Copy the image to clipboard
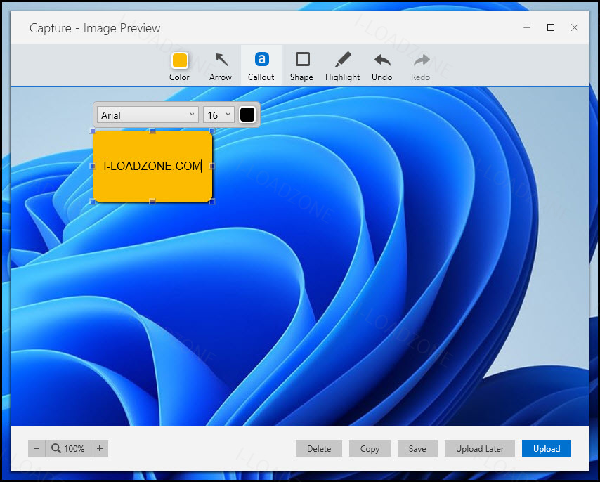Screen dimensions: 600x482 (x=370, y=448)
